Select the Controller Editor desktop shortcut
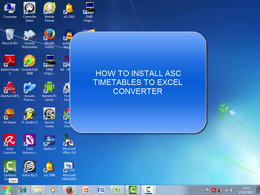 pos(29,12)
